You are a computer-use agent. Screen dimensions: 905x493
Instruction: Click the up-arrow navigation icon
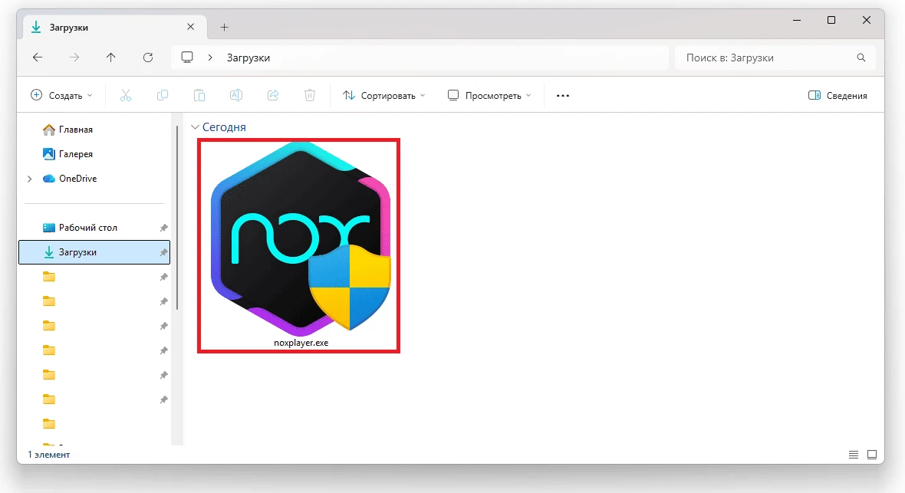point(110,57)
